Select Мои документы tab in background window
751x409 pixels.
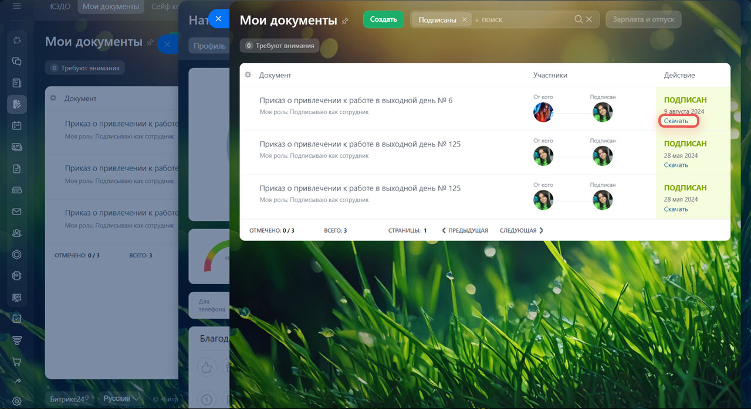click(111, 6)
